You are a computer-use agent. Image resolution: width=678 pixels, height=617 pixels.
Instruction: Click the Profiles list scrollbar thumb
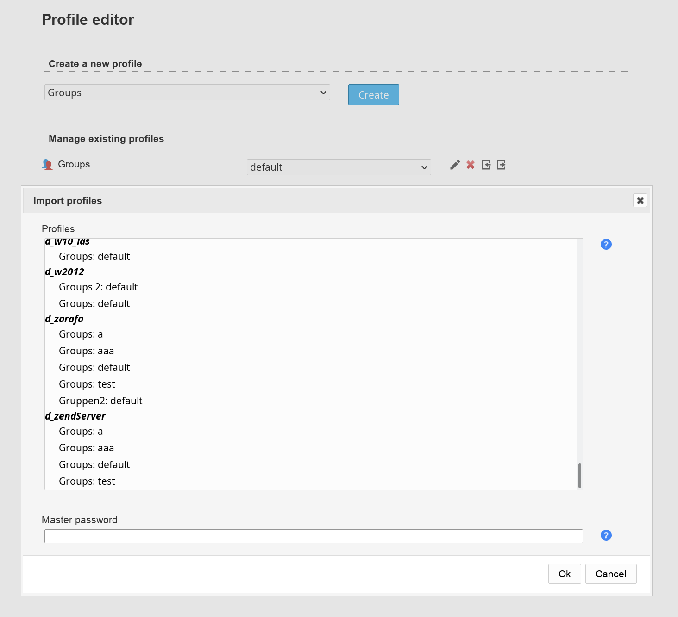pos(579,475)
